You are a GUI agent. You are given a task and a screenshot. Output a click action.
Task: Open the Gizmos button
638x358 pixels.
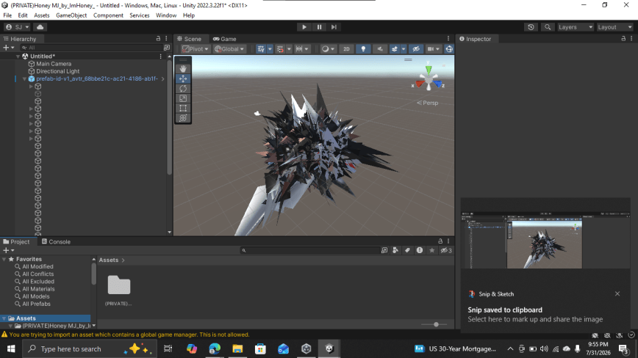[x=449, y=48]
